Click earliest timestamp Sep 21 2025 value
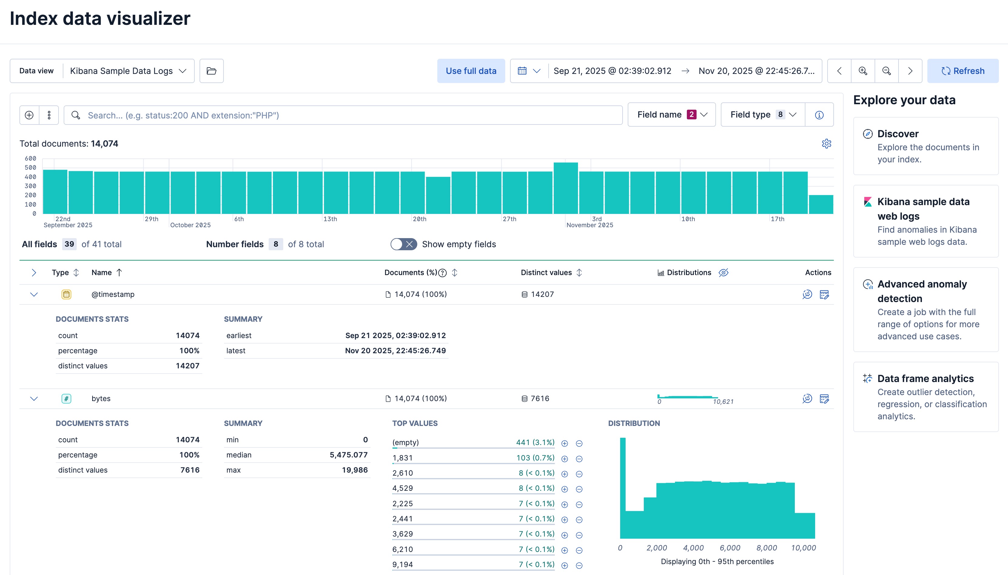The image size is (1008, 575). point(395,336)
